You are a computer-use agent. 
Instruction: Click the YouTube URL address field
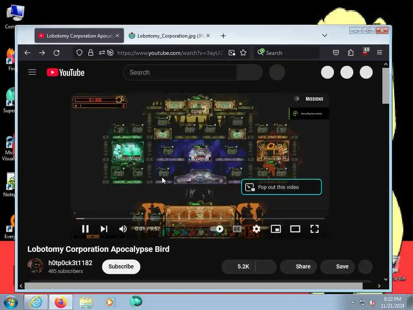(170, 53)
